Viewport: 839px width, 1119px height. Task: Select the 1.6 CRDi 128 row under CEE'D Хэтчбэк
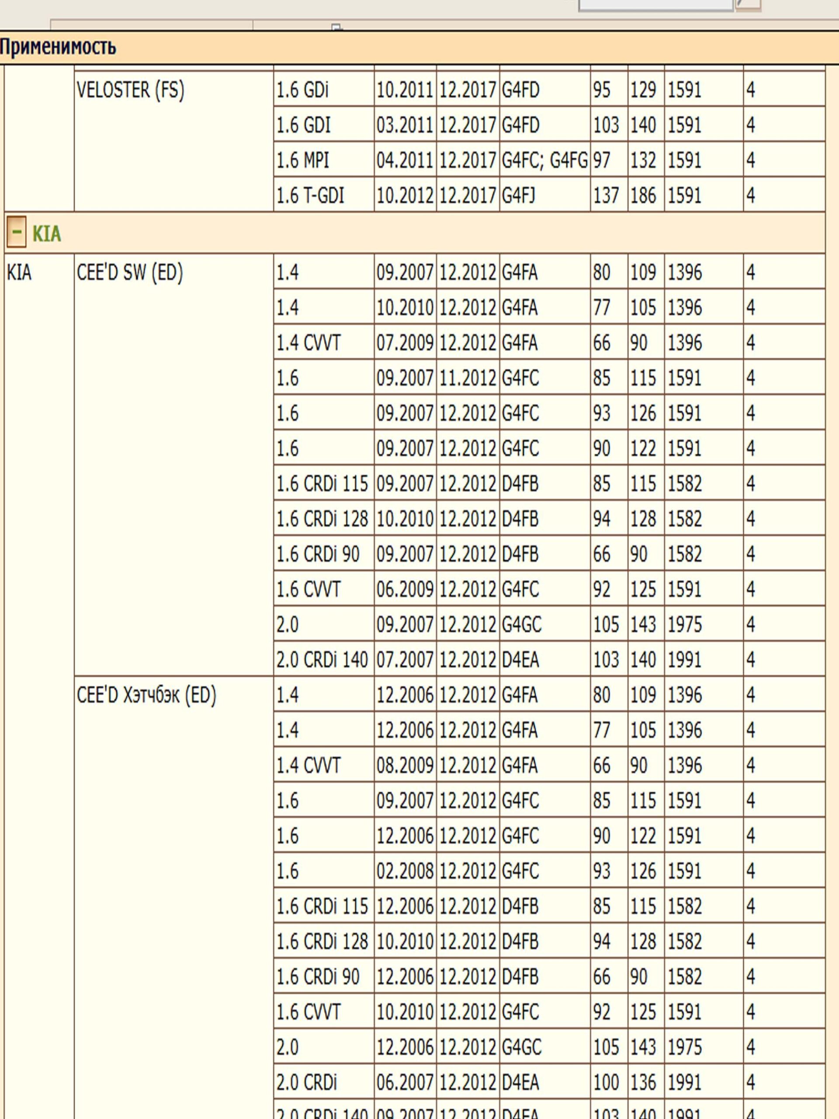click(x=322, y=942)
